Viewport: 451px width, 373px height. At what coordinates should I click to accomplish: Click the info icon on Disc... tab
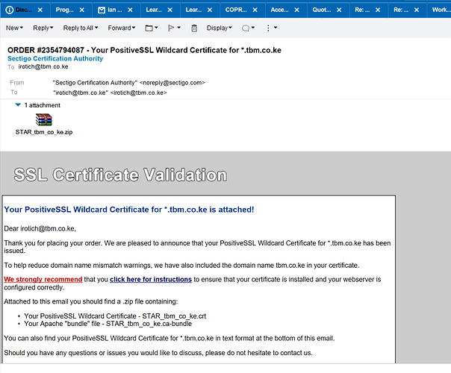click(10, 10)
